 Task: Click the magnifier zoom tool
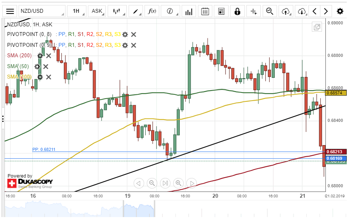click(x=270, y=11)
